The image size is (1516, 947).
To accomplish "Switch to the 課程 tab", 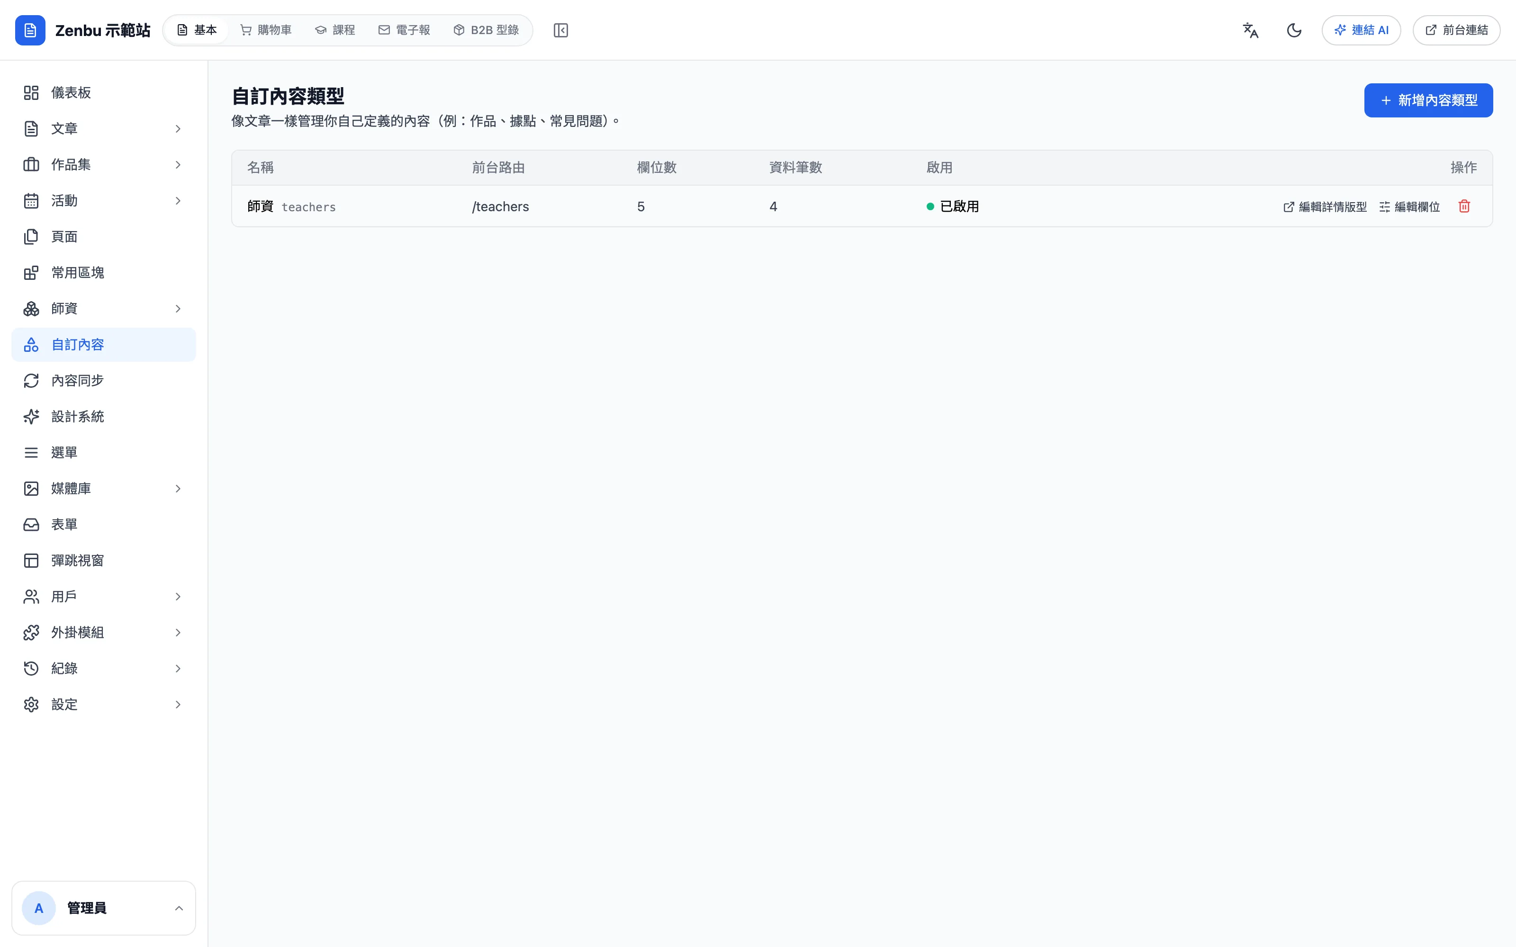I will [335, 30].
